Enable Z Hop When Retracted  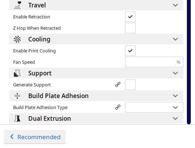tap(130, 28)
